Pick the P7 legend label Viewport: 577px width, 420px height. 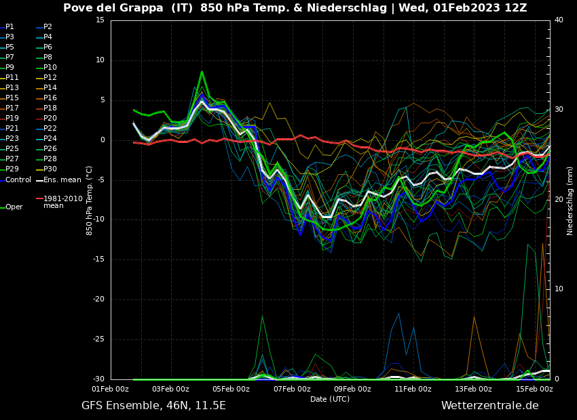10,58
